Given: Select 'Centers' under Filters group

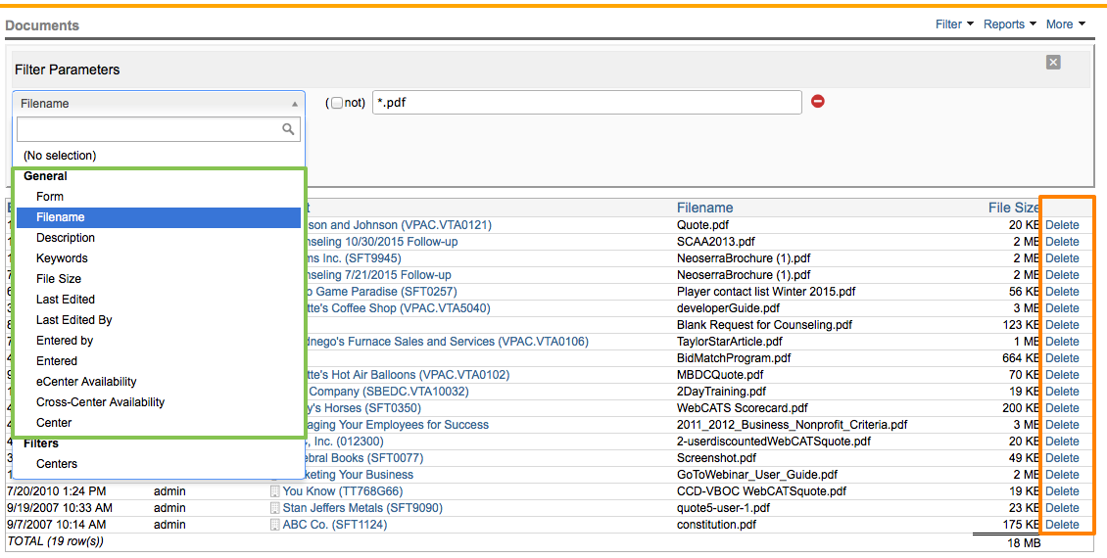Looking at the screenshot, I should pos(57,464).
